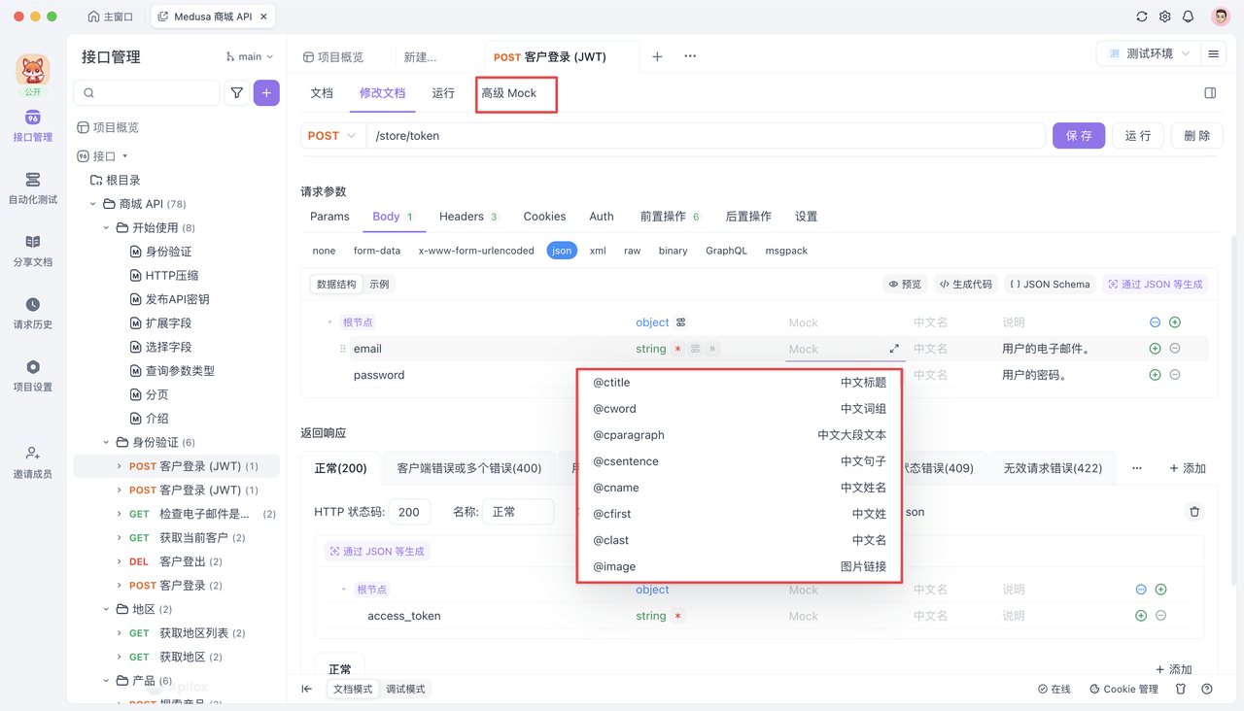Open the settings gear in title bar

point(1165,17)
